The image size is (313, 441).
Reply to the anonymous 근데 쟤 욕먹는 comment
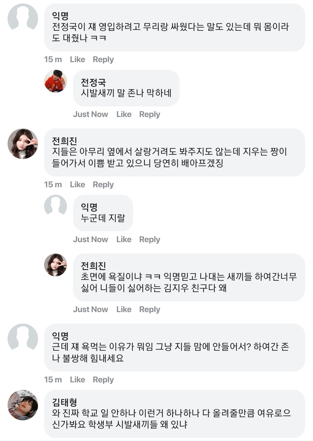click(x=103, y=380)
